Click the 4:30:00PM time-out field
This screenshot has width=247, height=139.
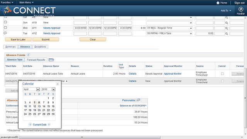pyautogui.click(x=125, y=28)
